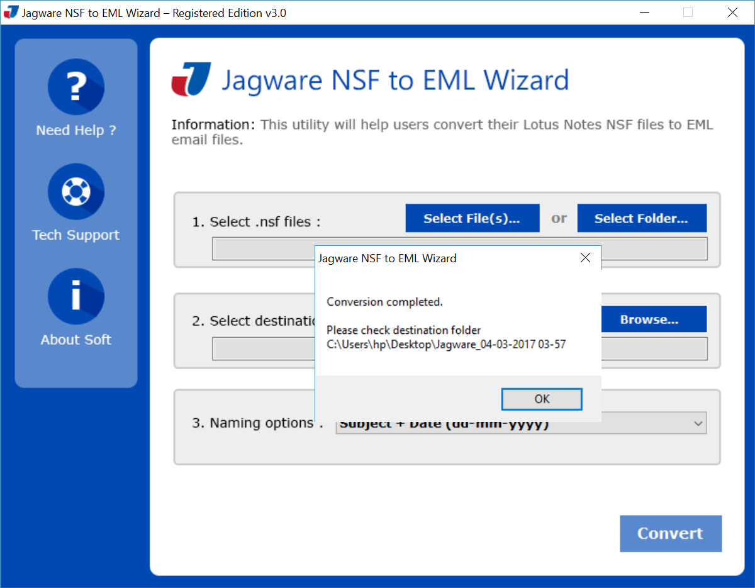
Task: Start conversion with the Convert button
Action: click(671, 533)
